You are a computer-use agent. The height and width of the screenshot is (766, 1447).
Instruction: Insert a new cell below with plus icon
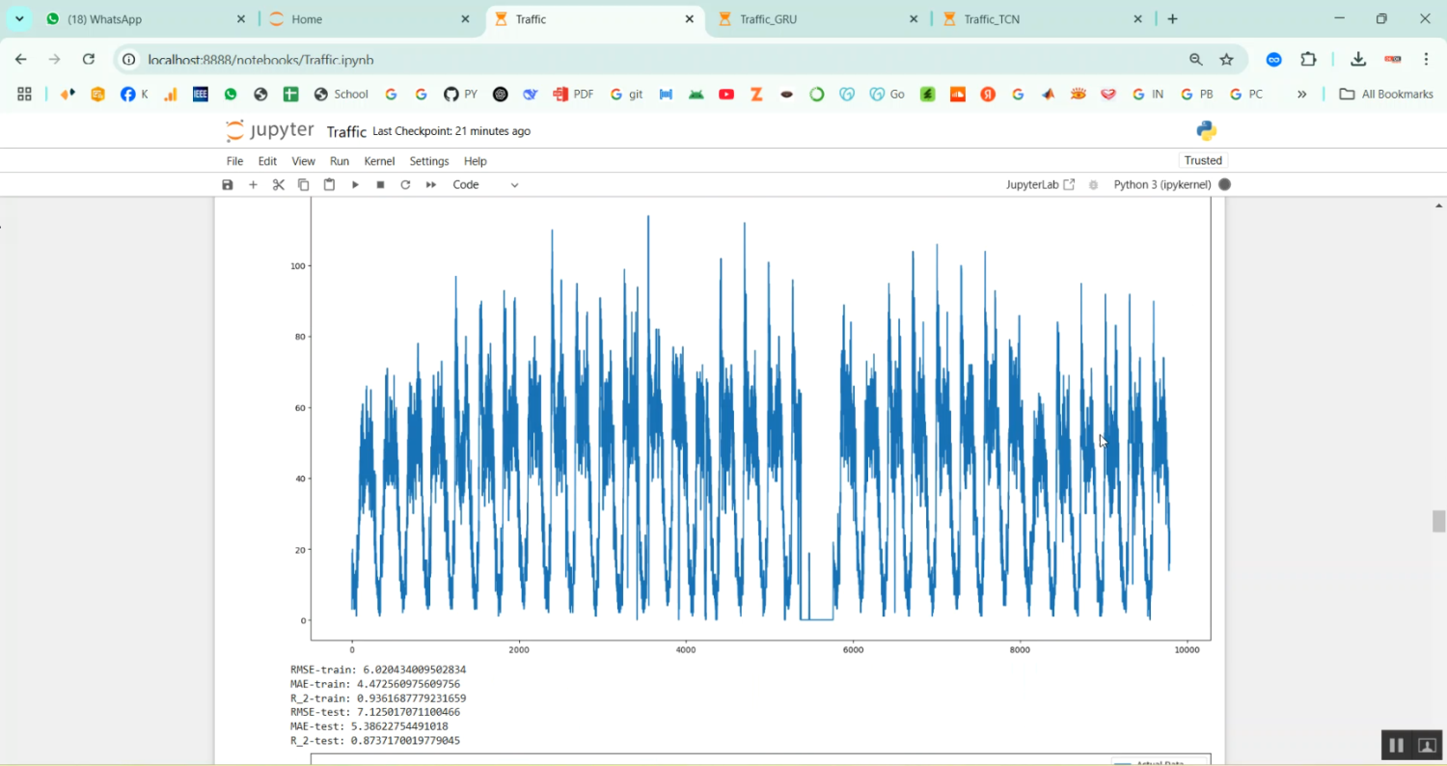[253, 184]
